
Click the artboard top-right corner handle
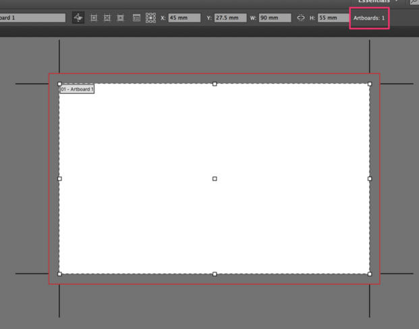point(370,84)
